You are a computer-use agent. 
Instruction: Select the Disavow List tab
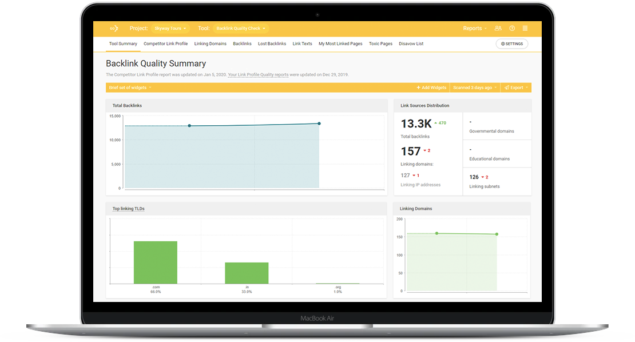click(x=411, y=43)
